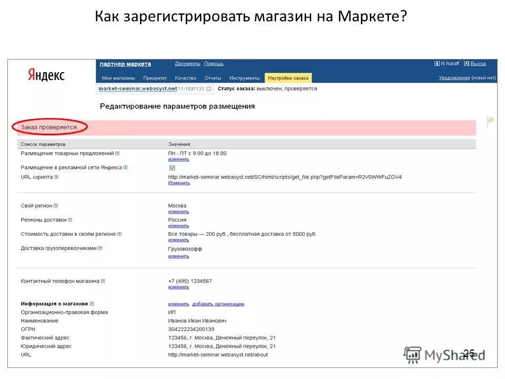Image resolution: width=505 pixels, height=379 pixels.
Task: Click изменить under ПН - ПТ schedule
Action: click(179, 159)
